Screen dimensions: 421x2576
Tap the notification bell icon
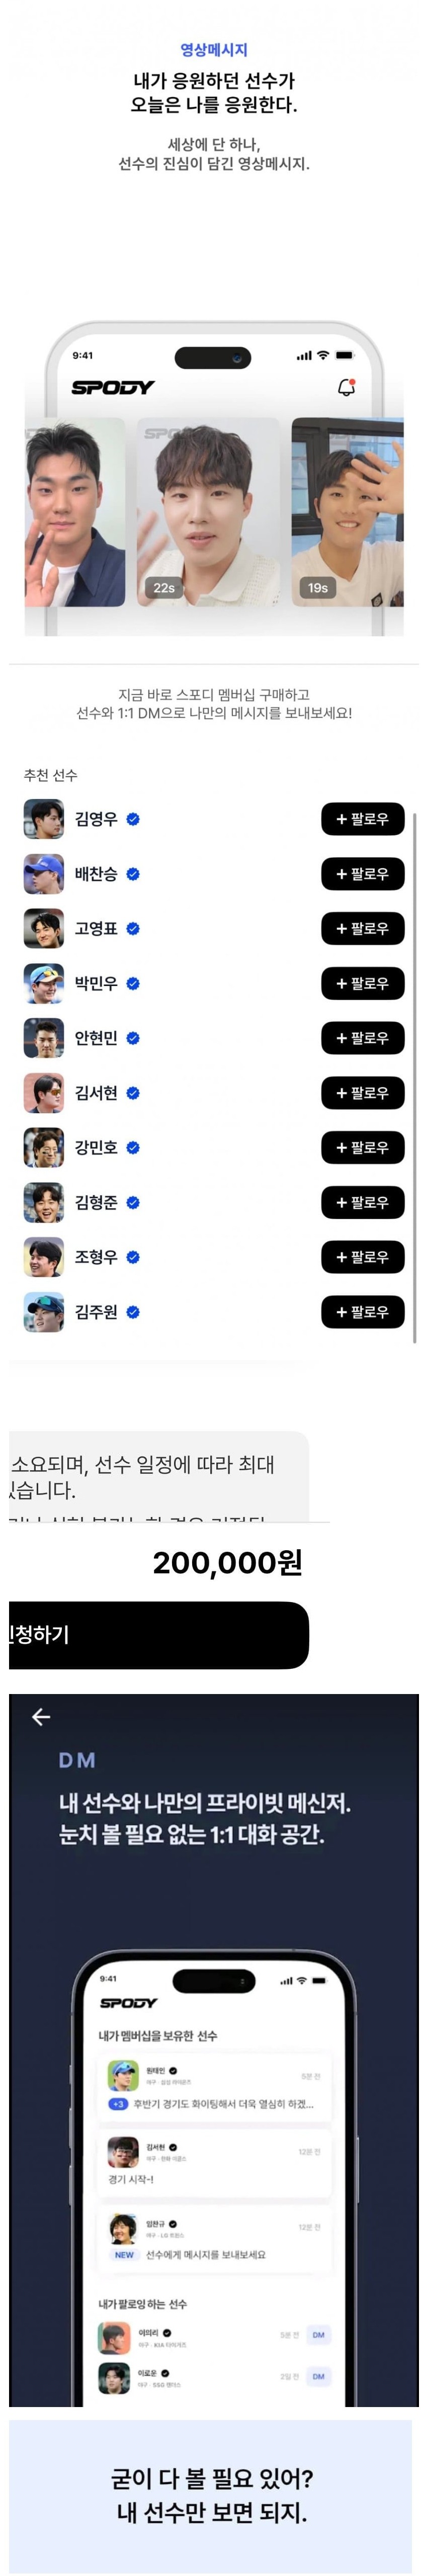pos(346,387)
